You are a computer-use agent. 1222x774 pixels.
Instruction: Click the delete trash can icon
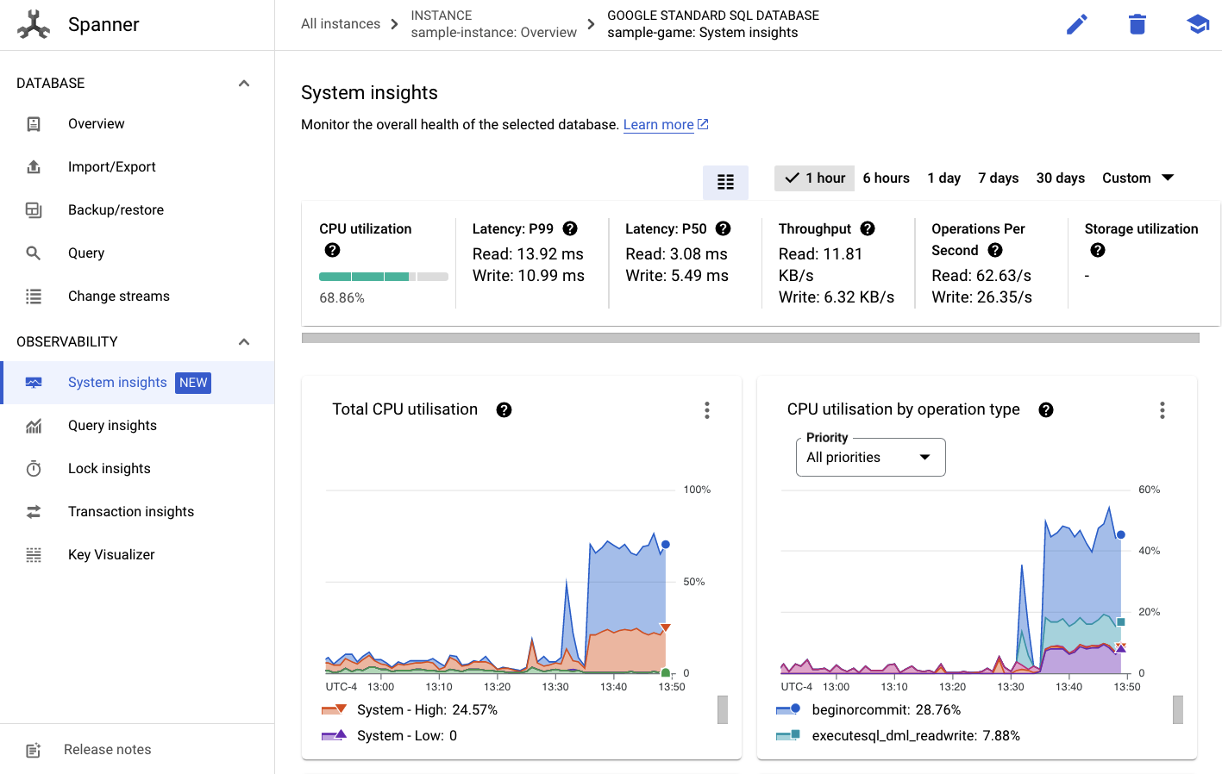pos(1137,24)
